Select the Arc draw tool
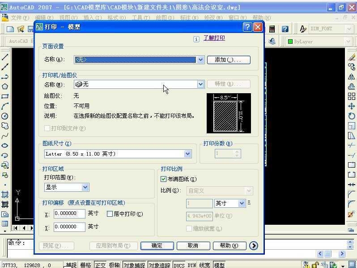The width and height of the screenshot is (357, 268). point(5,106)
